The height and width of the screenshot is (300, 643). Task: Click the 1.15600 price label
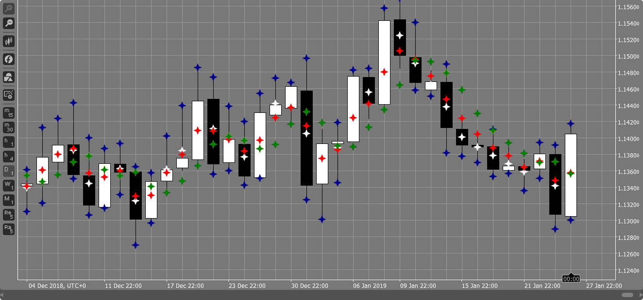click(628, 7)
